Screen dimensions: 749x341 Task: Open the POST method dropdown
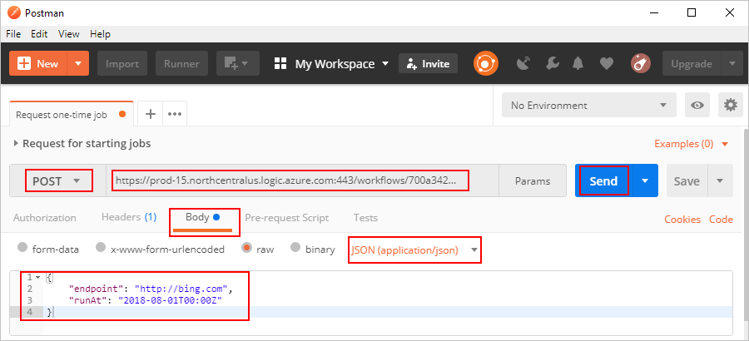click(57, 181)
